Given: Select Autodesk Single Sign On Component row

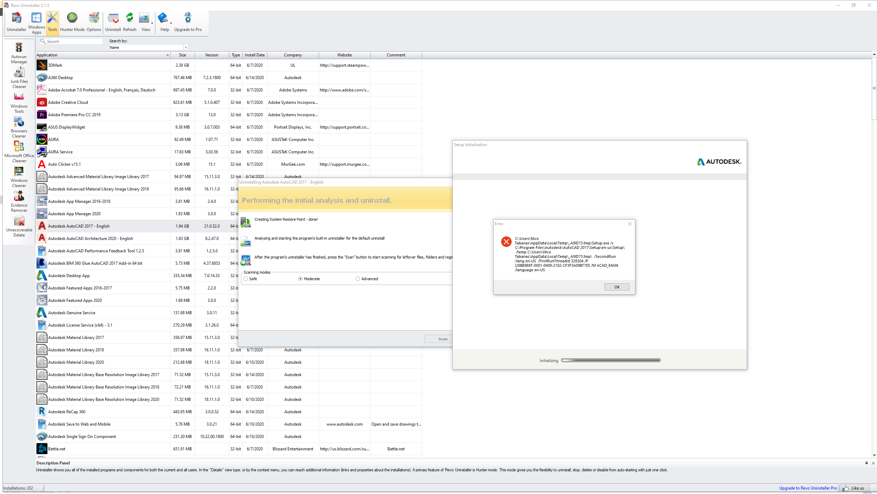Looking at the screenshot, I should pyautogui.click(x=229, y=436).
